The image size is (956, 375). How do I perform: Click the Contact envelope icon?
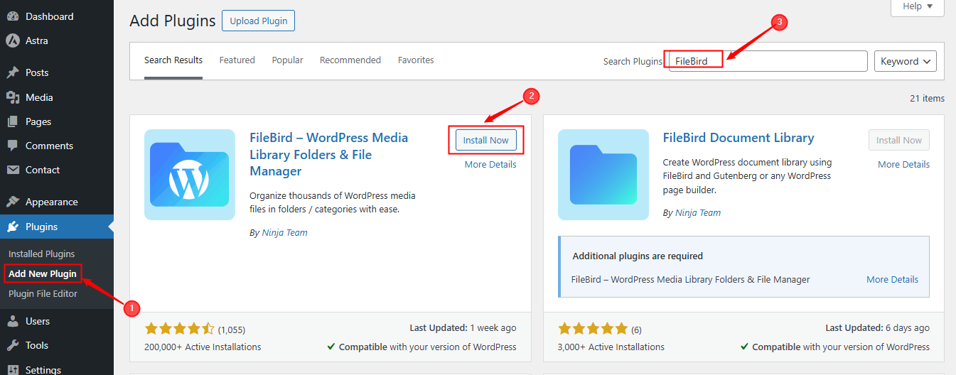coord(13,170)
